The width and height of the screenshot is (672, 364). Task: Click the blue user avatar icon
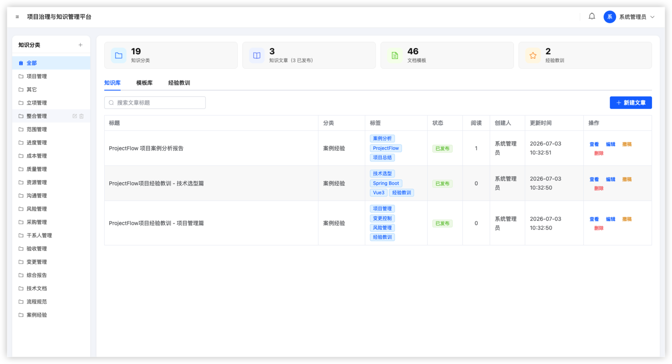[x=610, y=17]
